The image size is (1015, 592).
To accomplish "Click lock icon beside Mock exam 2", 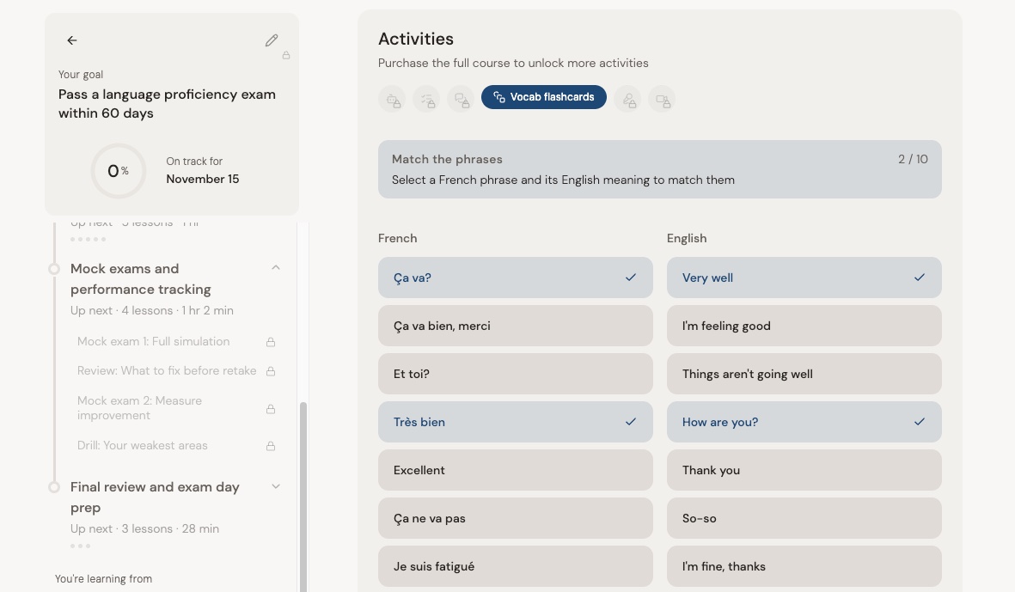I will click(272, 409).
